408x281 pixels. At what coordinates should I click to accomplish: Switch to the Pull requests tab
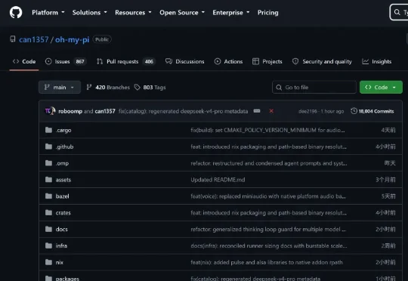[x=126, y=61]
